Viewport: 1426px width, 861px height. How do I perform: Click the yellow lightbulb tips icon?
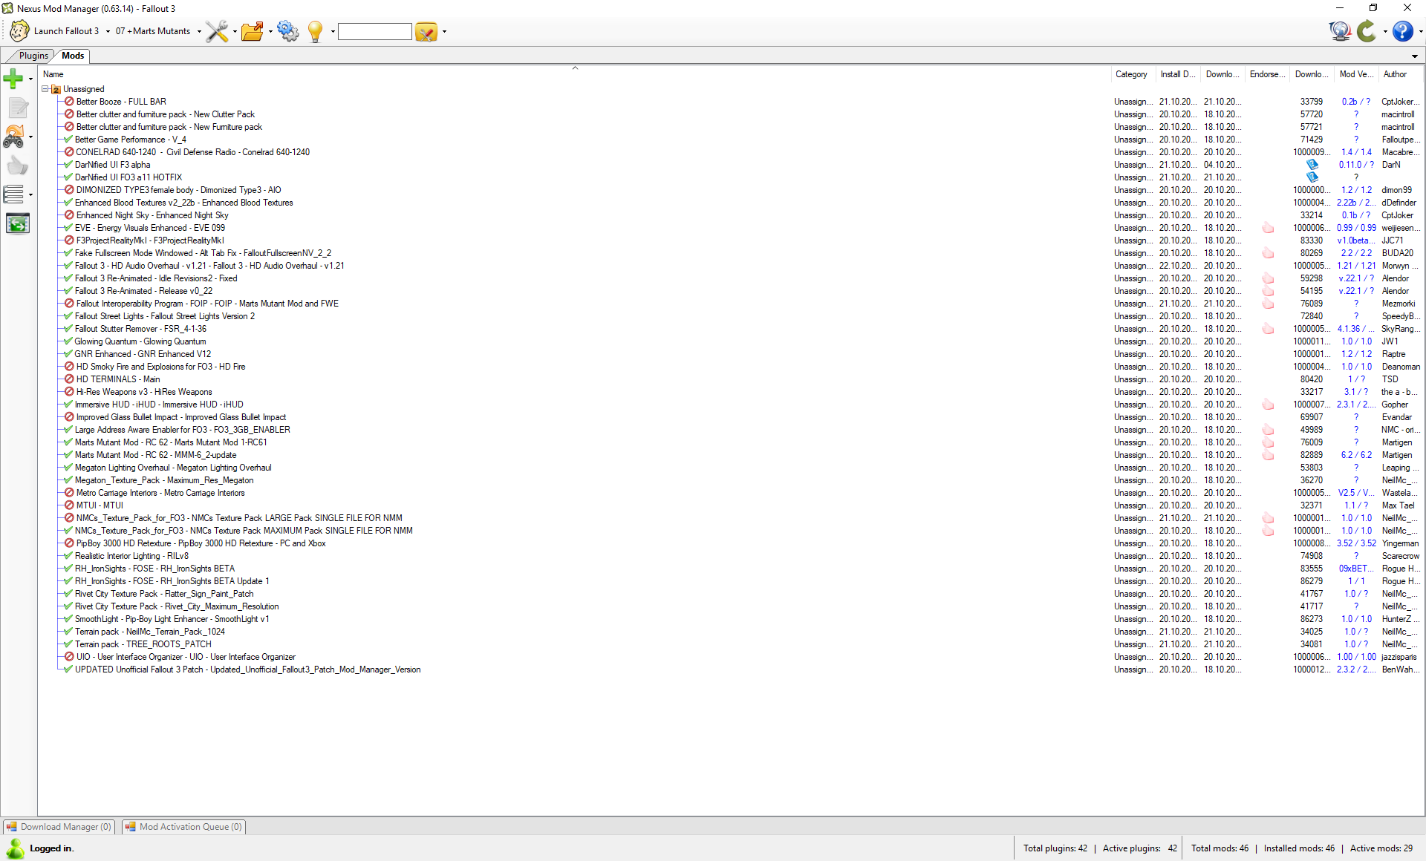click(x=316, y=31)
